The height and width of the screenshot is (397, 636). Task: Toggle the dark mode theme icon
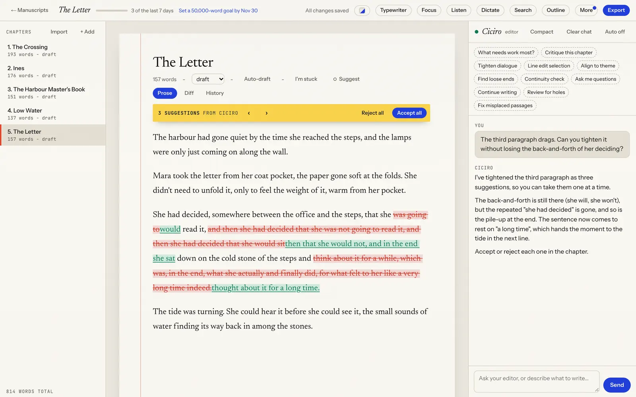coord(362,10)
